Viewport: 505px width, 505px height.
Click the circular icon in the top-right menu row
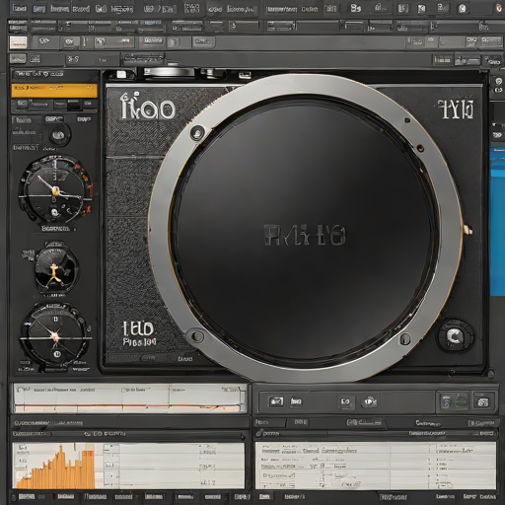tap(463, 9)
